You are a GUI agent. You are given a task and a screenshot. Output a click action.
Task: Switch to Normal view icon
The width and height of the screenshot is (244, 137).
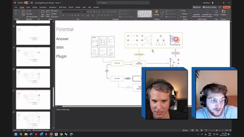(193, 130)
